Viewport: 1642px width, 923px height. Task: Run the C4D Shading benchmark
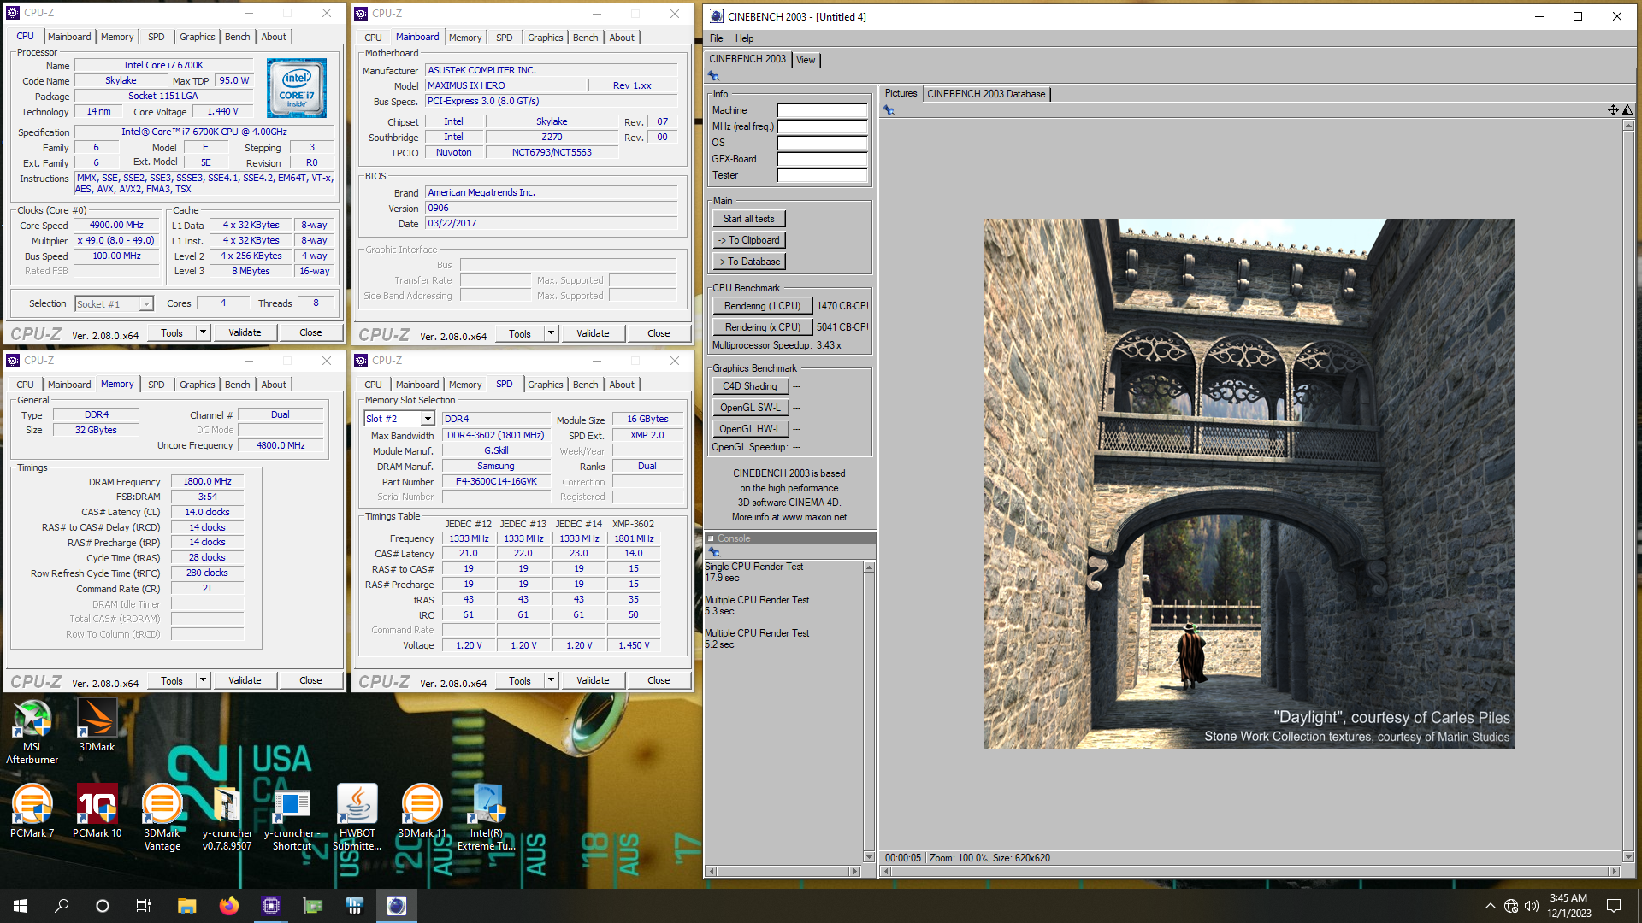[749, 386]
